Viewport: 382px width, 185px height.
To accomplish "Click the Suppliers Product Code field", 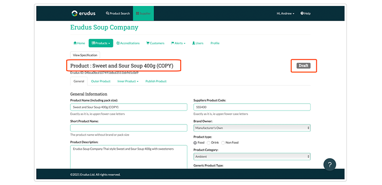I will (252, 107).
